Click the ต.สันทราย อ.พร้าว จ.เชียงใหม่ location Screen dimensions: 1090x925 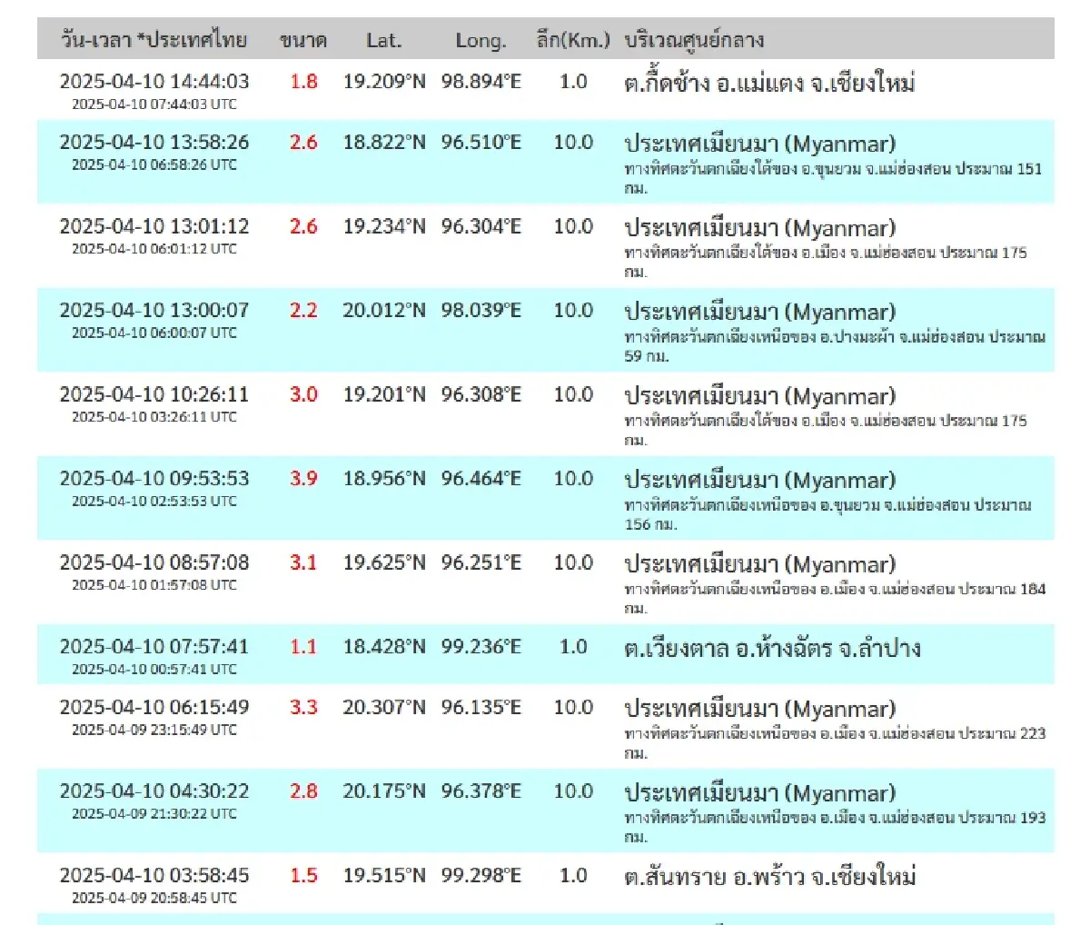pyautogui.click(x=774, y=876)
